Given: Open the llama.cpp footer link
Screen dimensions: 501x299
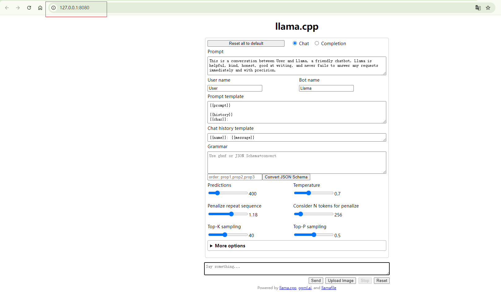Looking at the screenshot, I should 288,288.
